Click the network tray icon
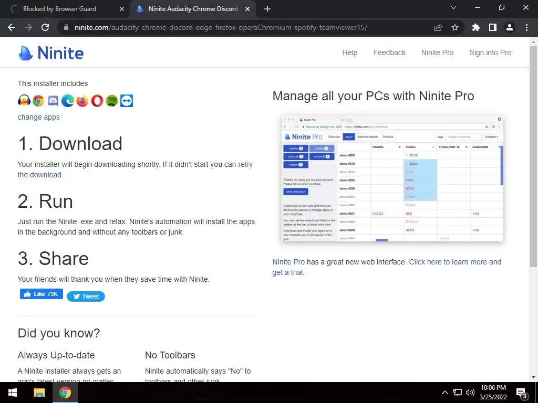This screenshot has height=403, width=538. click(458, 393)
